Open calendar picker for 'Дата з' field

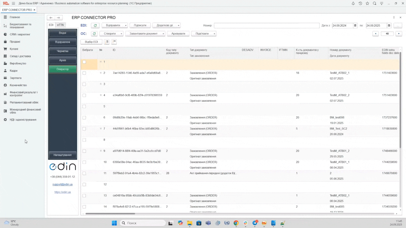(x=355, y=26)
